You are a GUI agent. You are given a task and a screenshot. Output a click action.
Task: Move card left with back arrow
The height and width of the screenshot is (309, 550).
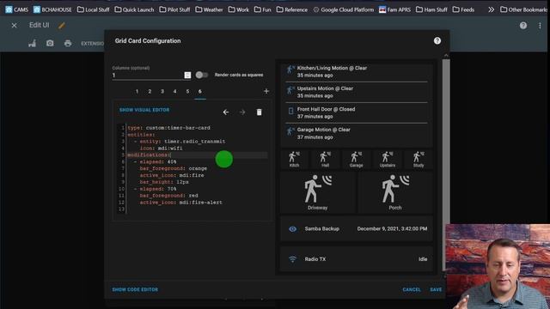coord(226,112)
